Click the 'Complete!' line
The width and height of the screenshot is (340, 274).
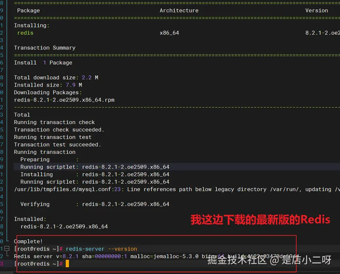[28, 242]
